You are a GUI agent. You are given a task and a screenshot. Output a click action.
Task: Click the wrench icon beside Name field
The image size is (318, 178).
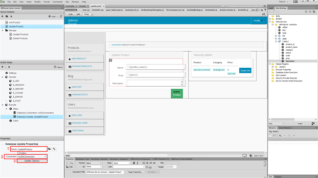[x=54, y=149]
